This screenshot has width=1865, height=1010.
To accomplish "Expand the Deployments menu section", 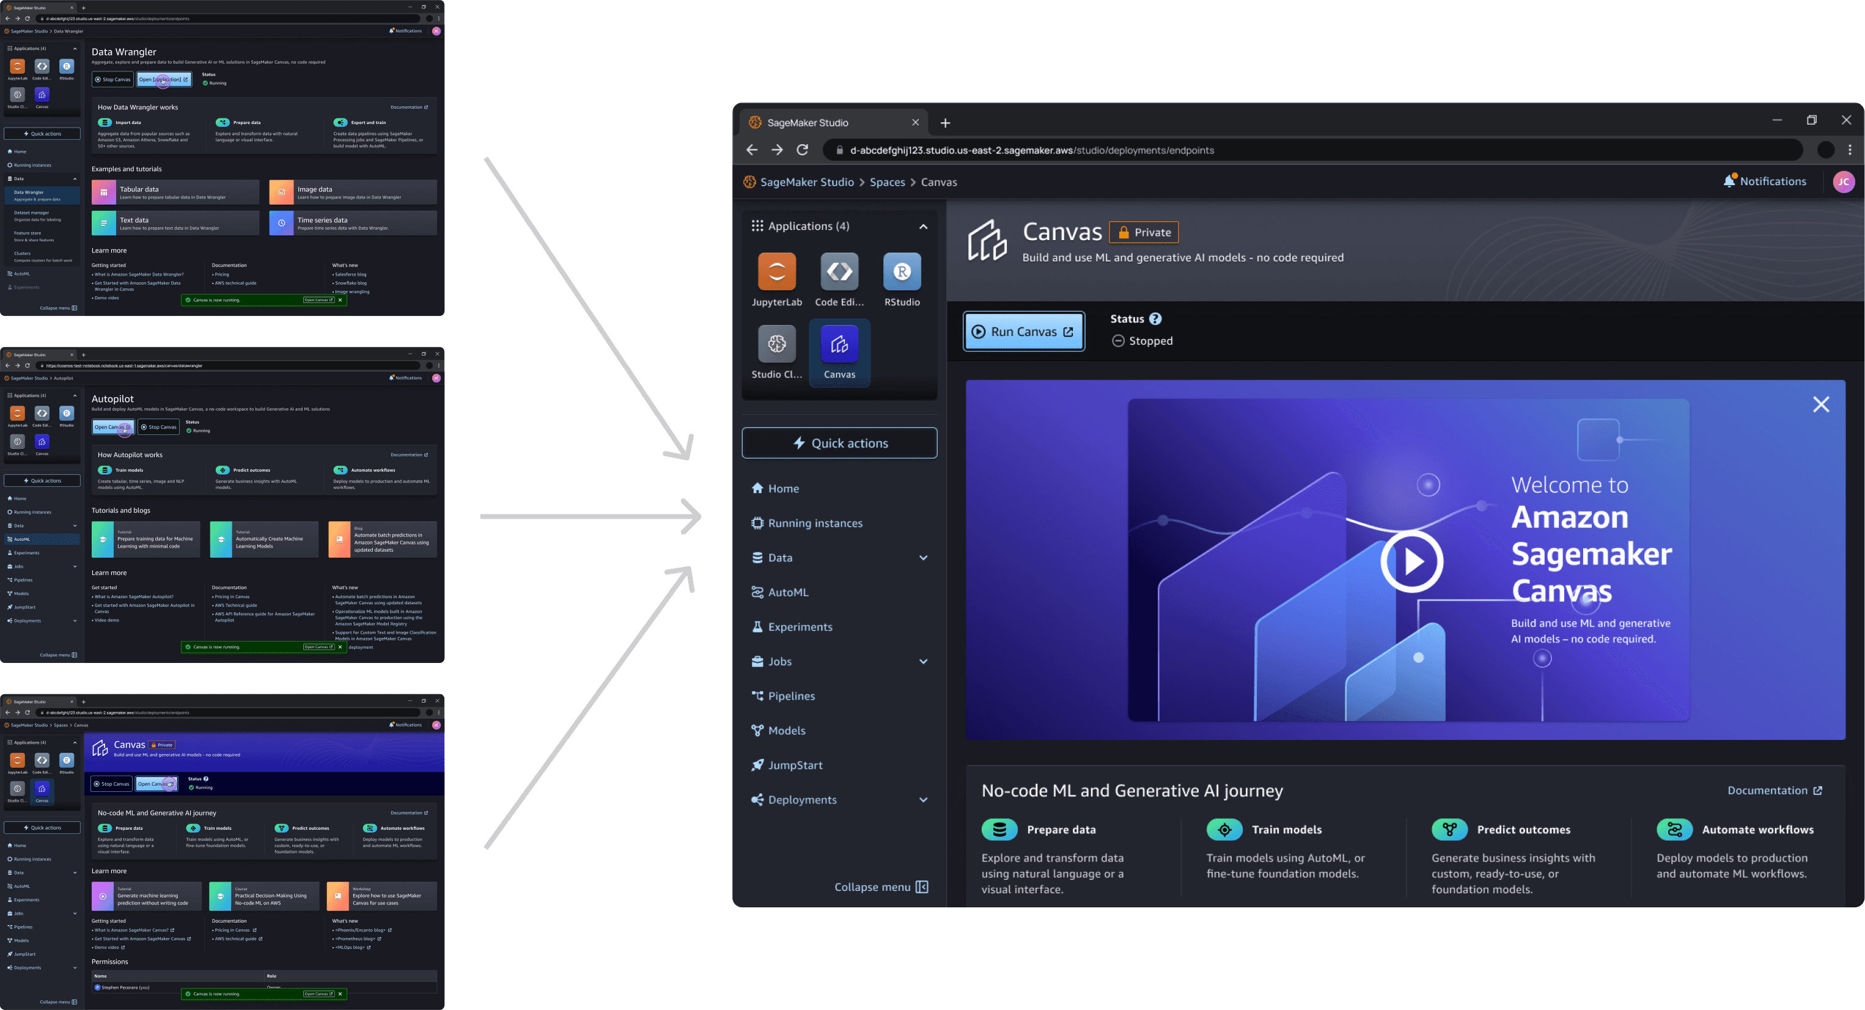I will coord(923,799).
